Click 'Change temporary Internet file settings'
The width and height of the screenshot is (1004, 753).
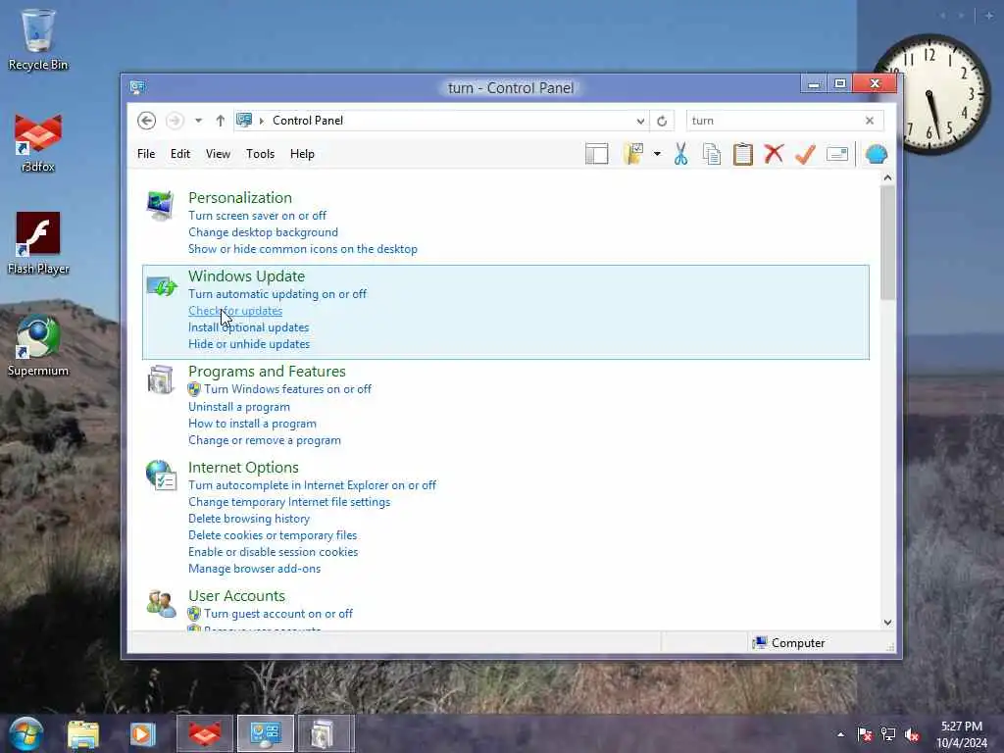point(289,502)
